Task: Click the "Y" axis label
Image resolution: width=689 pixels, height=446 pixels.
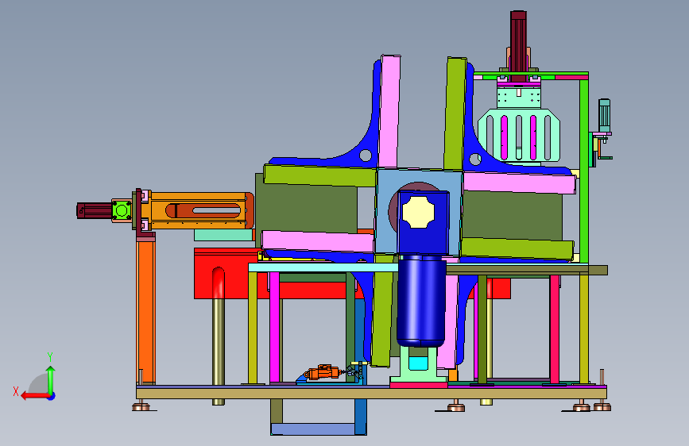Action: click(50, 357)
